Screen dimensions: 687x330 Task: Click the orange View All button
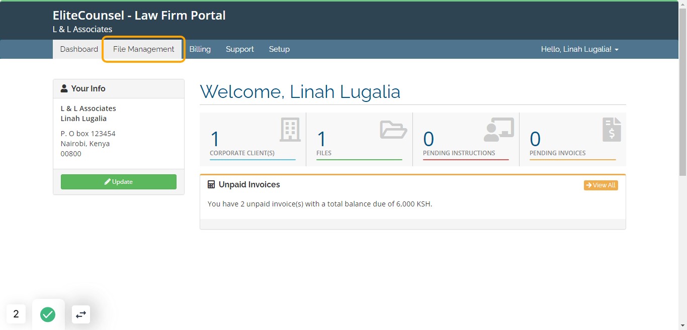pyautogui.click(x=601, y=185)
